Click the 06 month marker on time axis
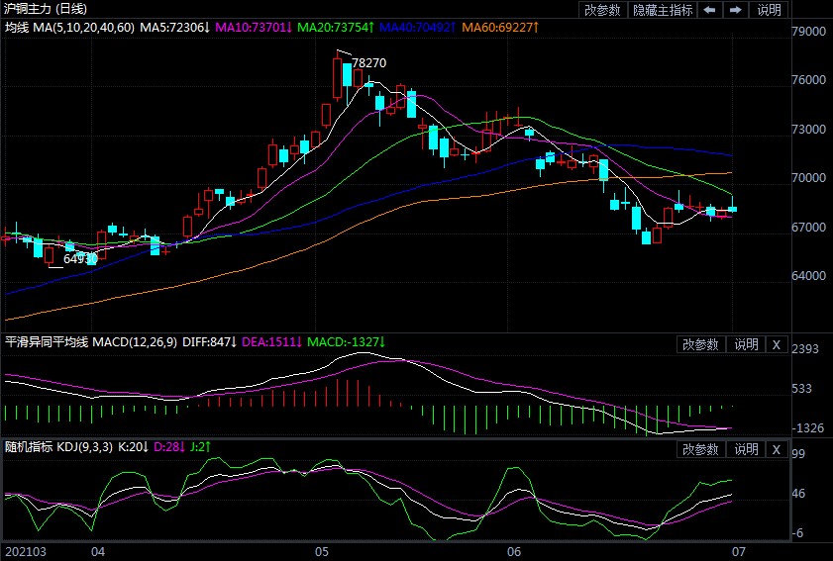The image size is (833, 561). [x=514, y=550]
